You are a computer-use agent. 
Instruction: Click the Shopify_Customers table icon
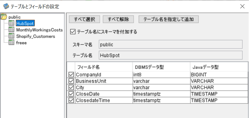coord(12,36)
